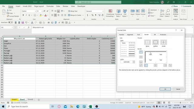This screenshot has height=109, width=194.
Task: Save with the purple floppy disk icon
Action: point(23,22)
